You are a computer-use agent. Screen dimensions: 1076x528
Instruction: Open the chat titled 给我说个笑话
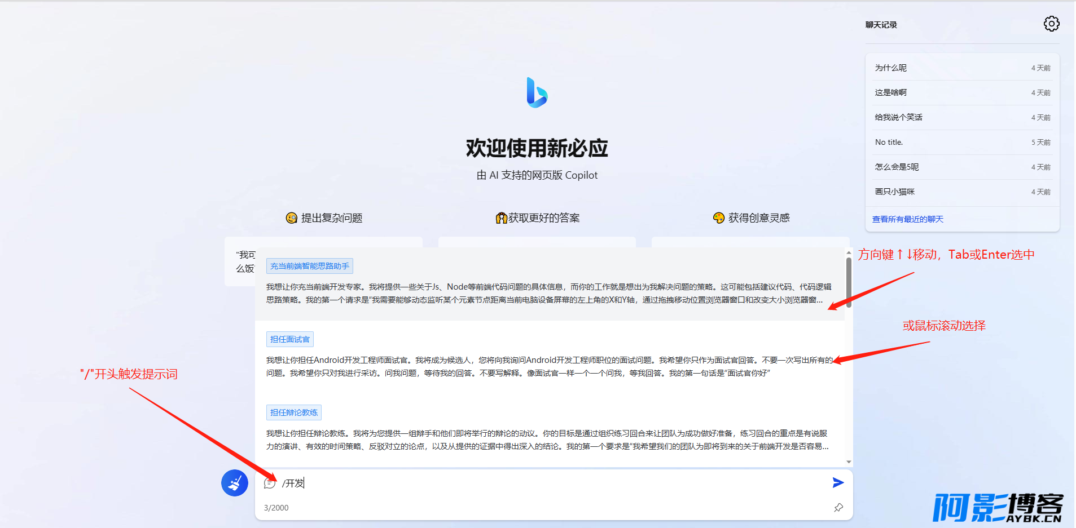[x=962, y=117]
